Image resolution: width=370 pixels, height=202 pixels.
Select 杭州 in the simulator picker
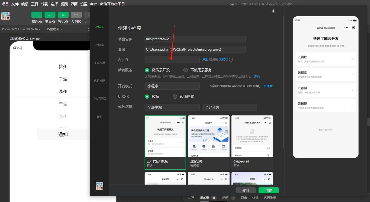click(63, 67)
